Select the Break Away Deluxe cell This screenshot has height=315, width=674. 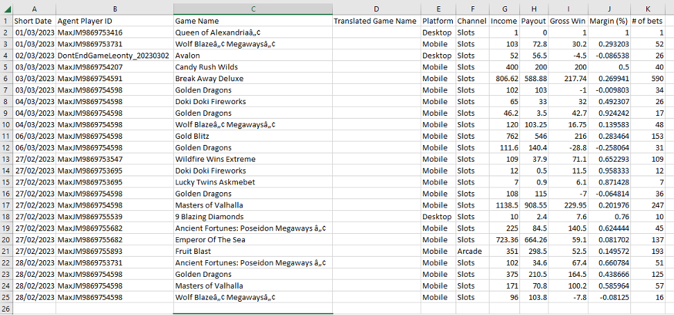(252, 78)
